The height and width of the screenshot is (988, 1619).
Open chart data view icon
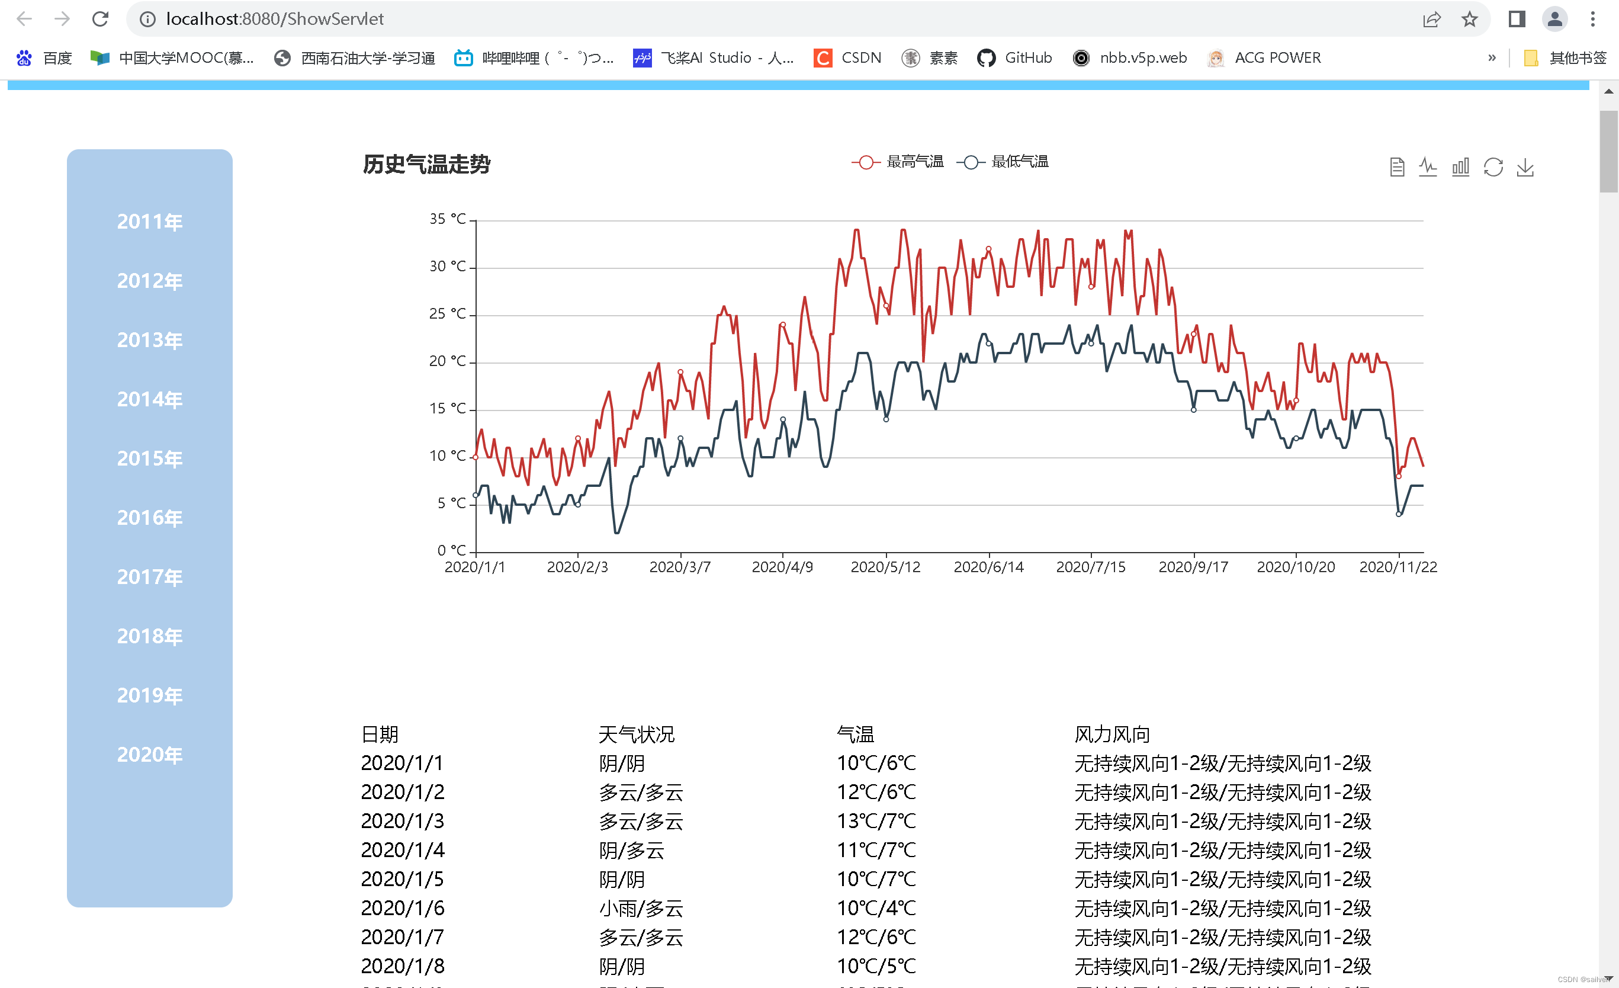tap(1397, 167)
